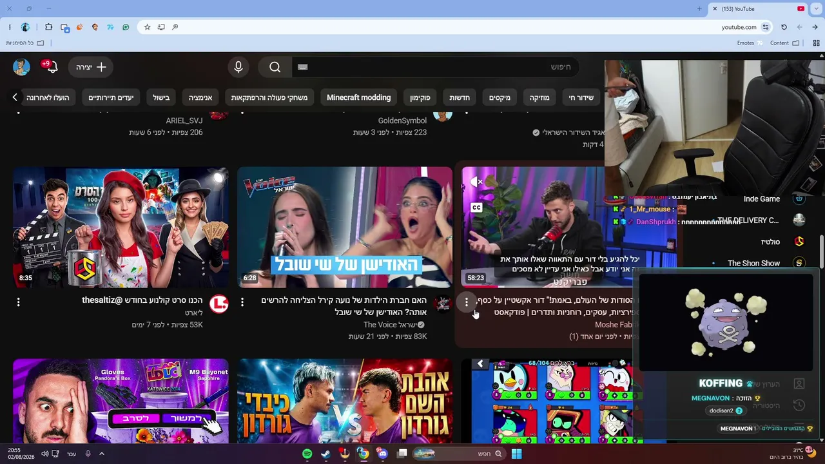Image resolution: width=825 pixels, height=464 pixels.
Task: Open options menu for the podcast video
Action: point(467,302)
